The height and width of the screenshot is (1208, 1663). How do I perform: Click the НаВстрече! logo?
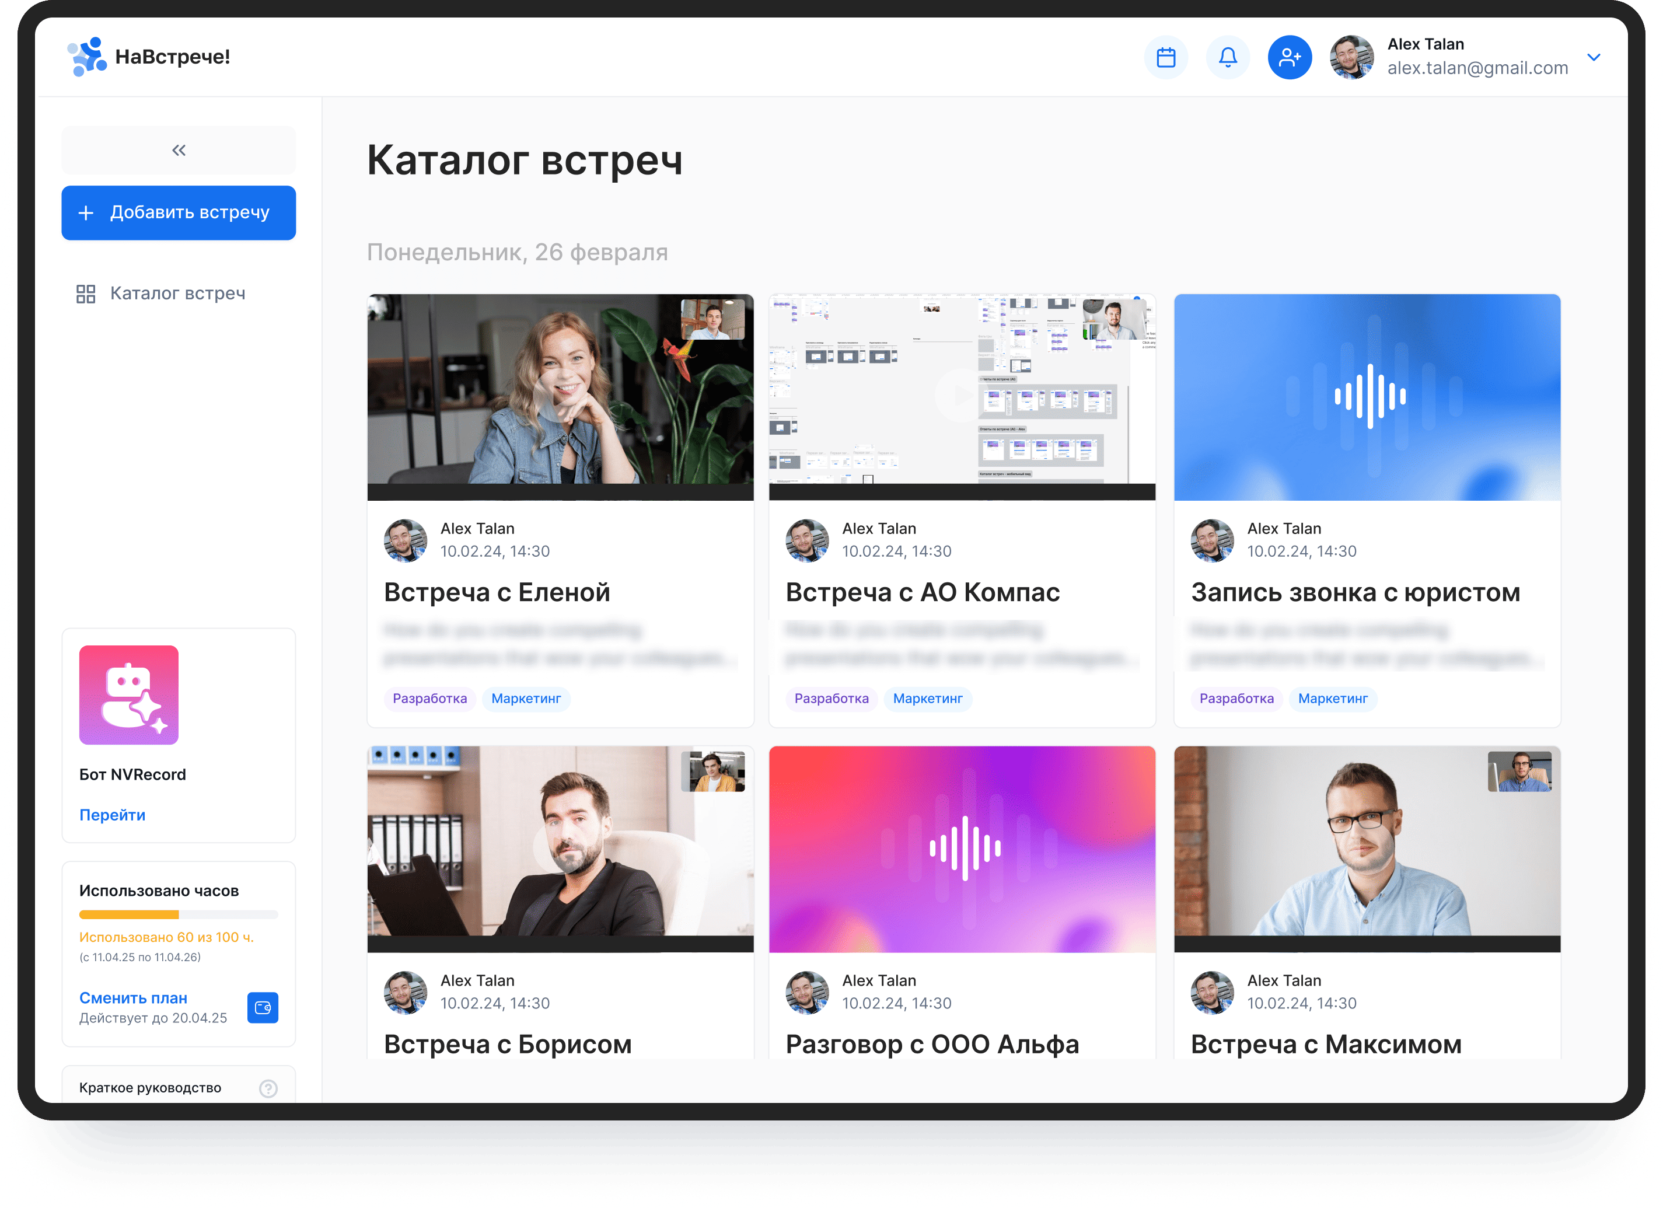tap(149, 57)
